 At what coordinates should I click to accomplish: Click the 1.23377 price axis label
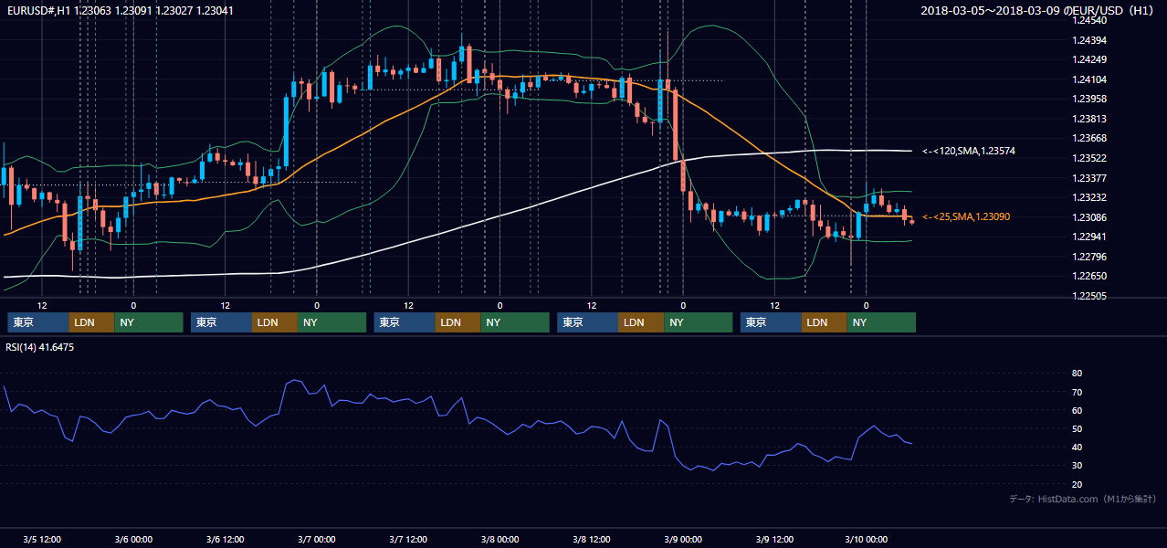pos(1088,178)
